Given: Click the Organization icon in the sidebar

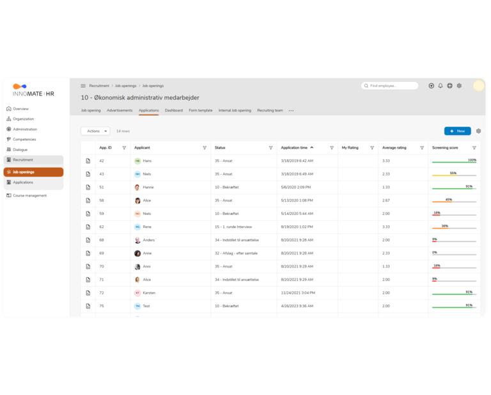Looking at the screenshot, I should [x=8, y=119].
